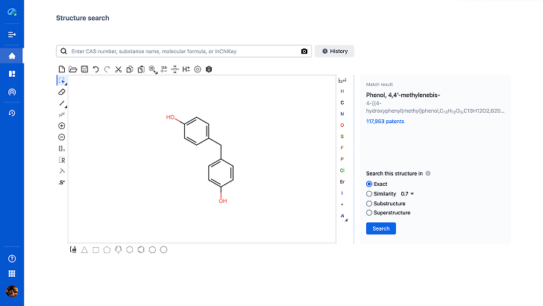Expand the sidebar with the menu arrow icon
This screenshot has height=306, width=543.
coord(12,34)
